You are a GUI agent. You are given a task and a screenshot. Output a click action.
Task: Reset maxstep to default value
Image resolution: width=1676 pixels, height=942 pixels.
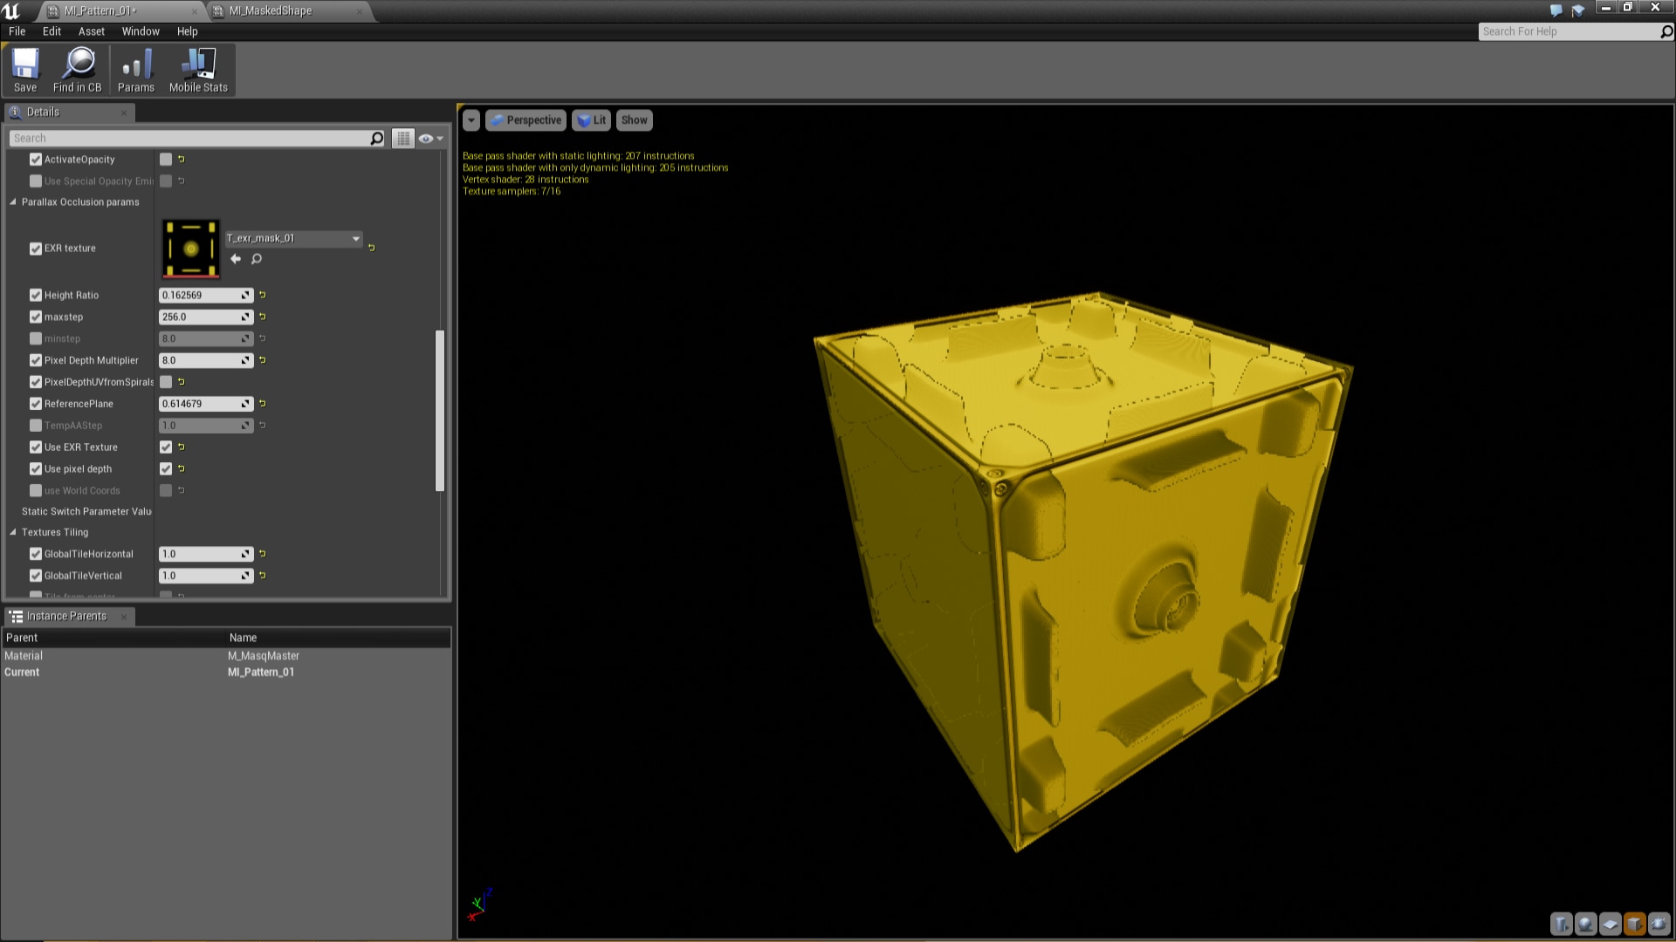tap(262, 317)
